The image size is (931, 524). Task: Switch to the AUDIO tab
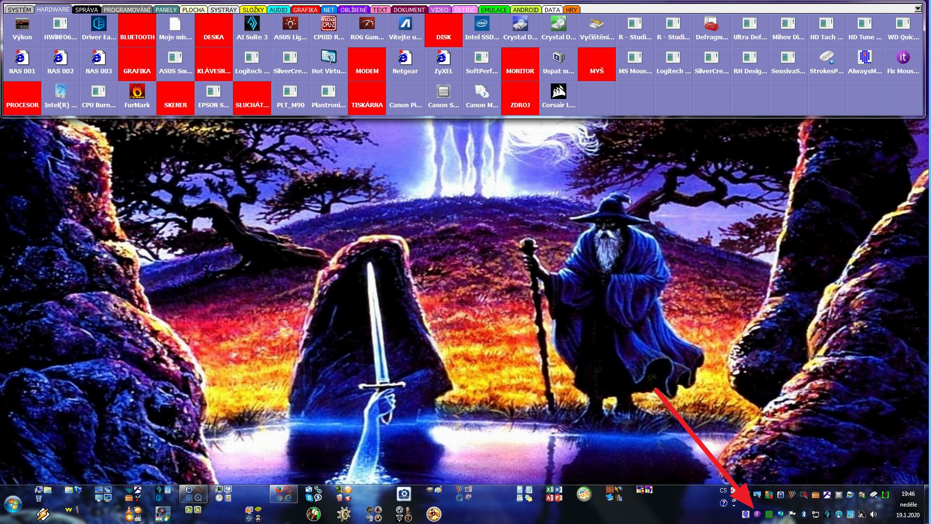[x=278, y=10]
